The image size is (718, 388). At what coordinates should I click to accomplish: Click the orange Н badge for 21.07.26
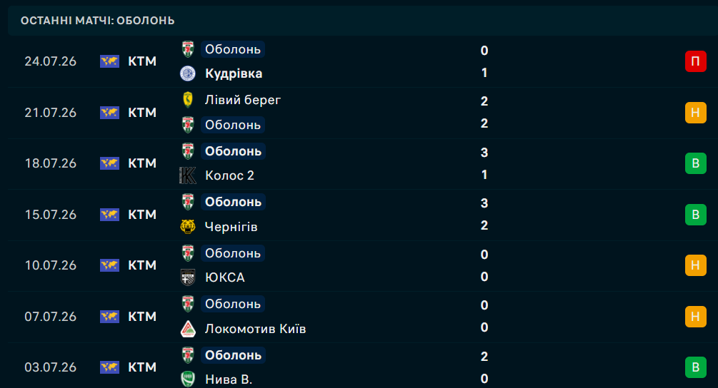pyautogui.click(x=696, y=113)
